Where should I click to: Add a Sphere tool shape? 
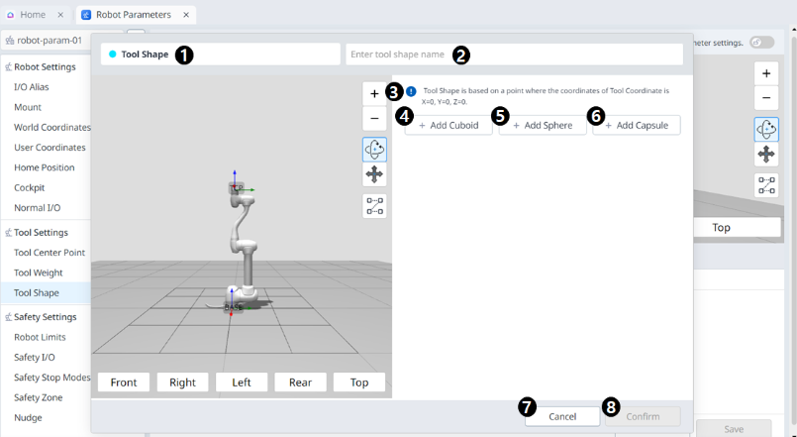pos(543,126)
